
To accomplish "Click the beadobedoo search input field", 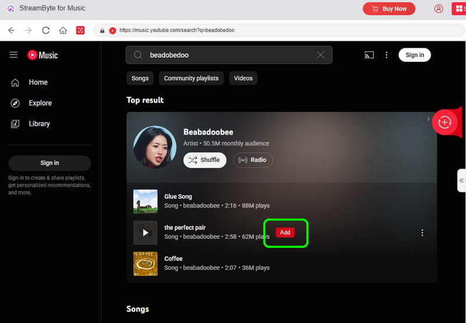I will (227, 55).
